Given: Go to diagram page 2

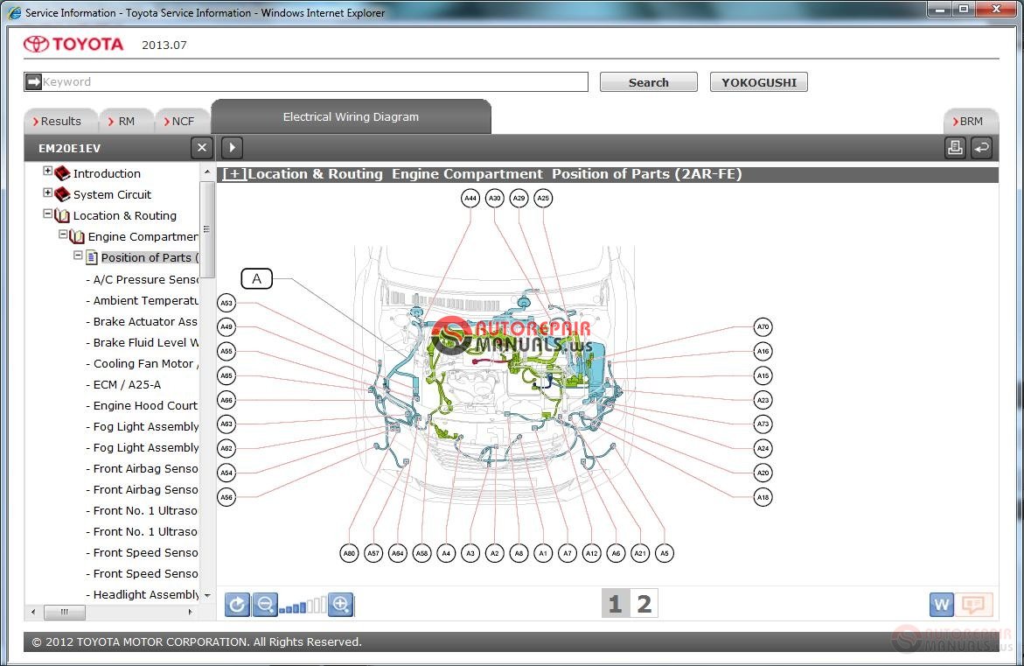Looking at the screenshot, I should 644,604.
